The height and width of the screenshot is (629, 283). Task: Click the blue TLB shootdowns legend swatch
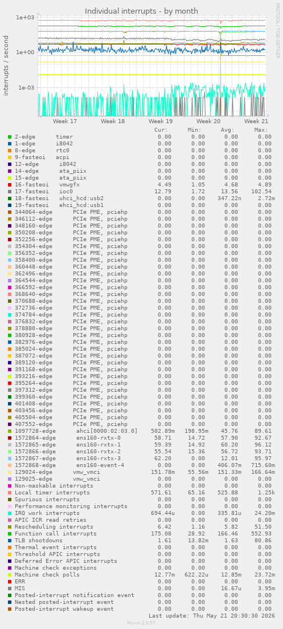[9, 541]
